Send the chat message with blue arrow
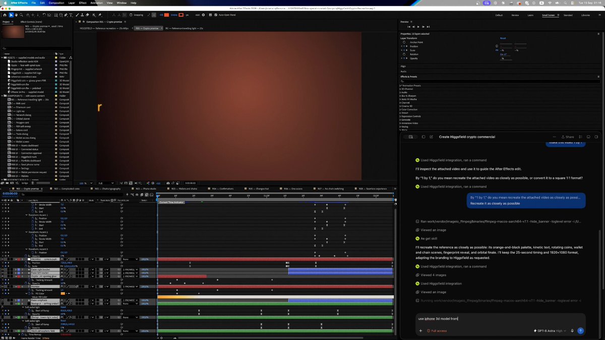Image resolution: width=605 pixels, height=340 pixels. pyautogui.click(x=580, y=331)
